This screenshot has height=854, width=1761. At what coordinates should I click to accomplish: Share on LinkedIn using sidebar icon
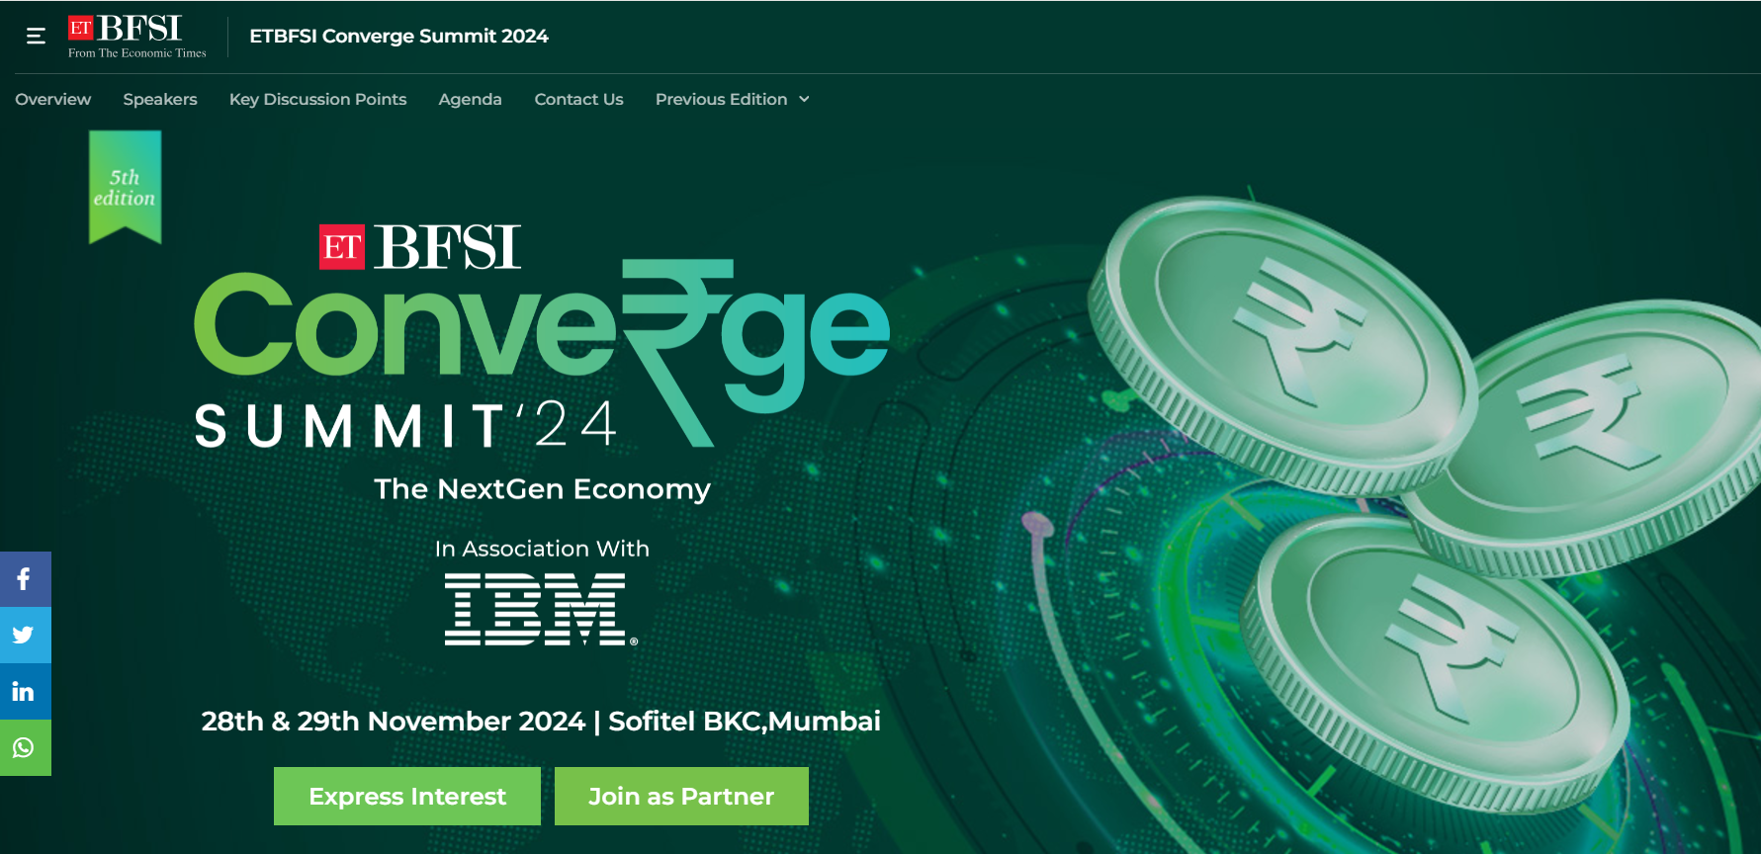click(x=24, y=692)
